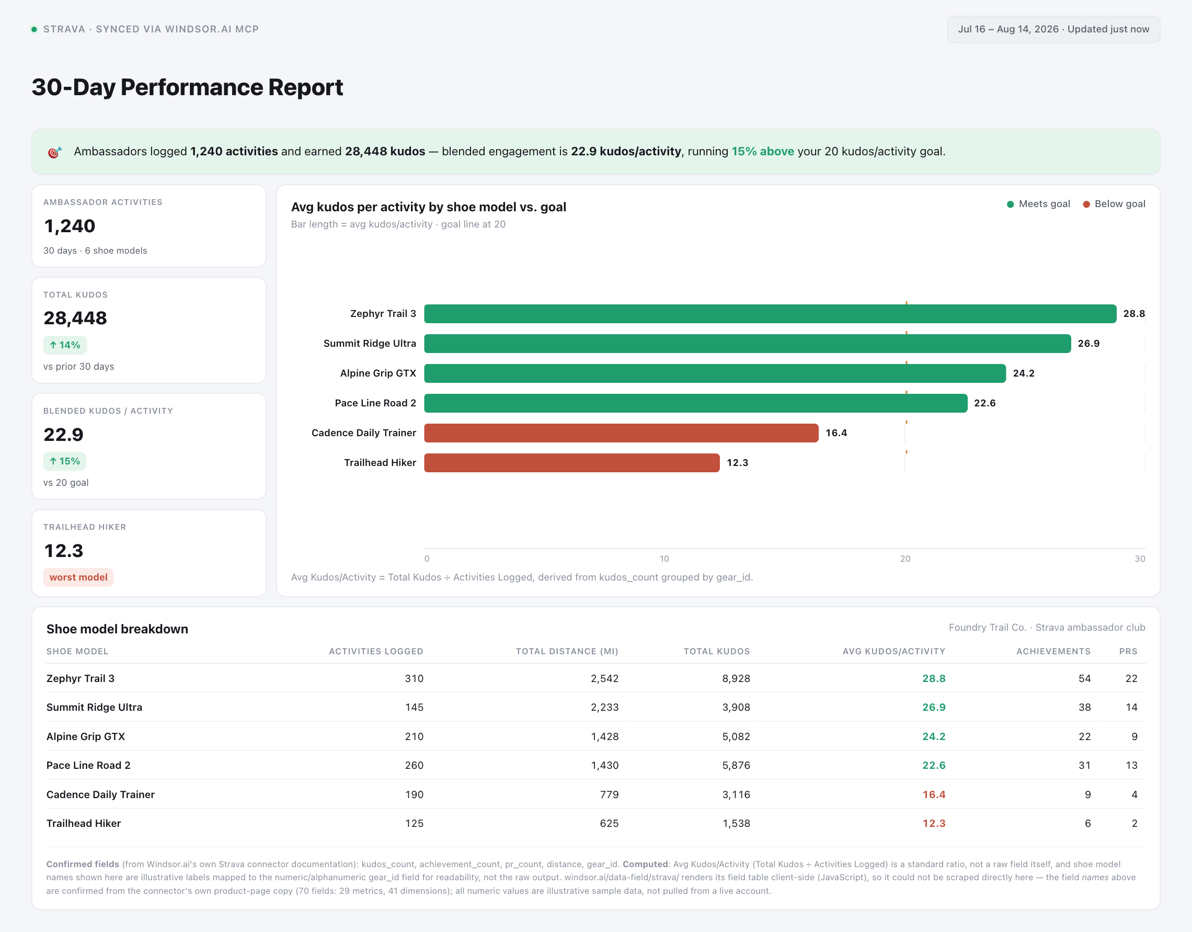Click the PRS column header
The width and height of the screenshot is (1192, 932).
tap(1128, 651)
